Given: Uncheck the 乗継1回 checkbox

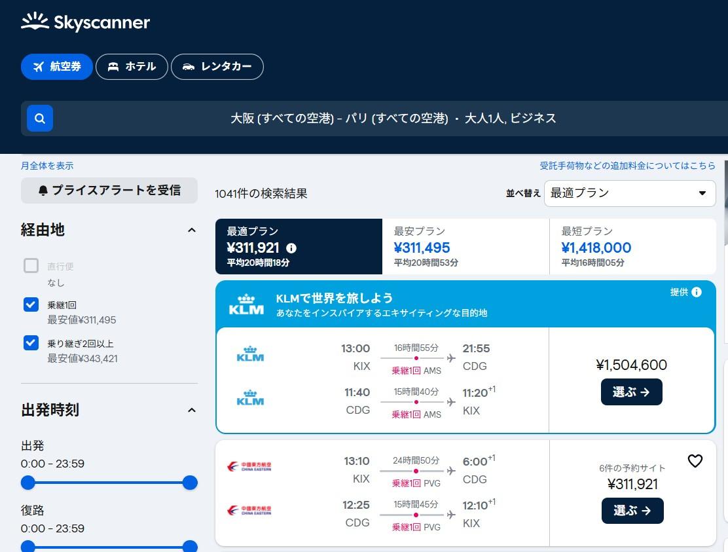Looking at the screenshot, I should click(x=31, y=304).
